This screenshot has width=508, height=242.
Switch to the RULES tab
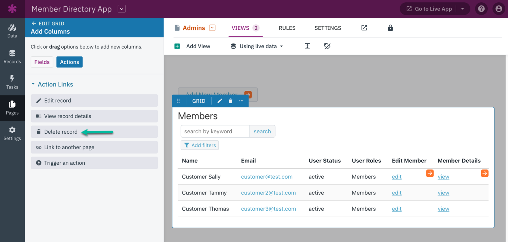tap(287, 28)
